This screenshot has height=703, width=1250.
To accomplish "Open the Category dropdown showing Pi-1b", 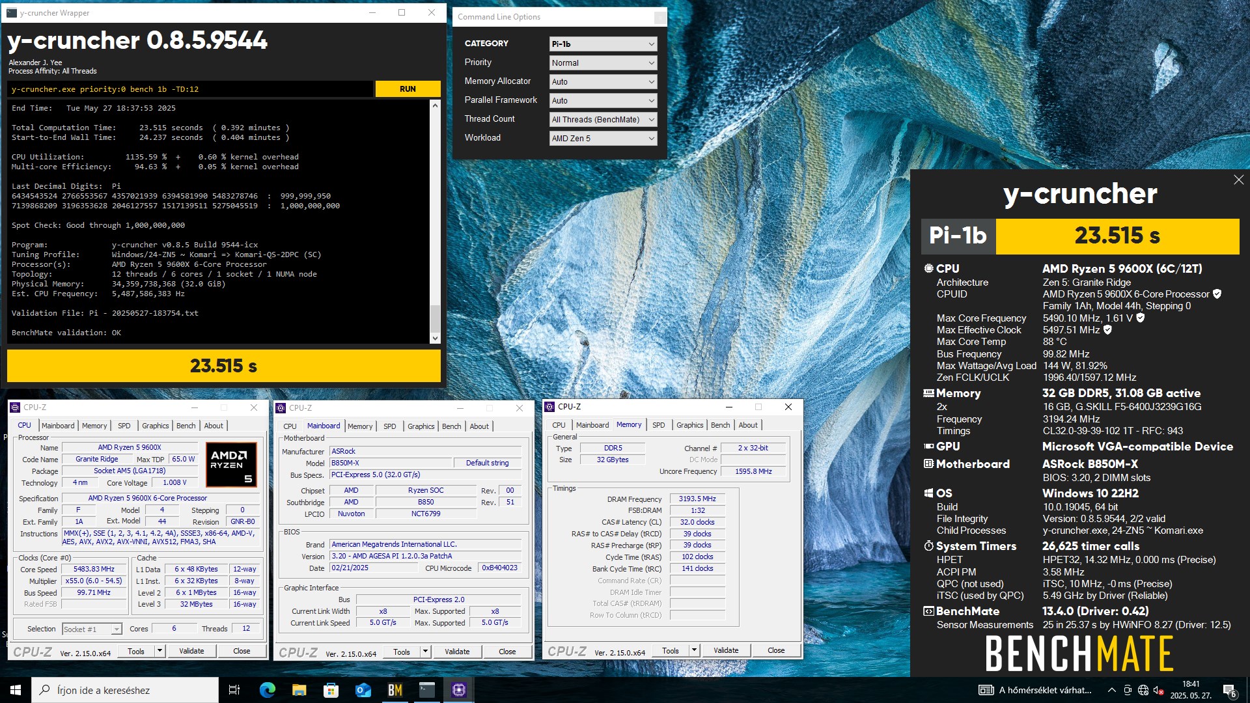I will (603, 44).
